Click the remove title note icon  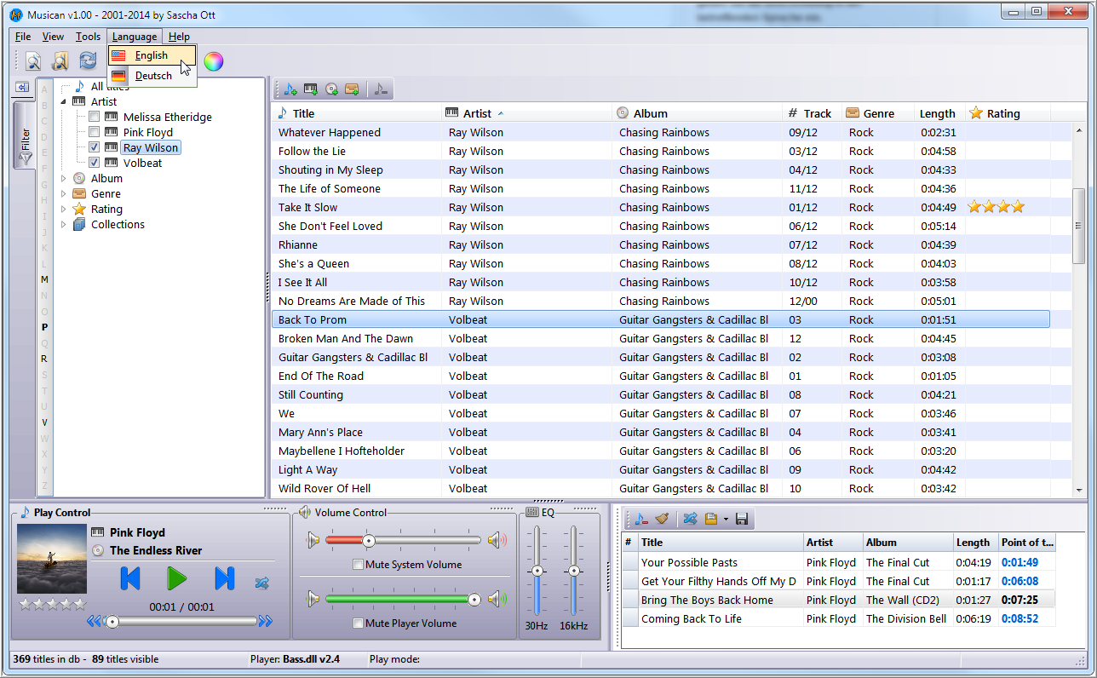[x=380, y=89]
